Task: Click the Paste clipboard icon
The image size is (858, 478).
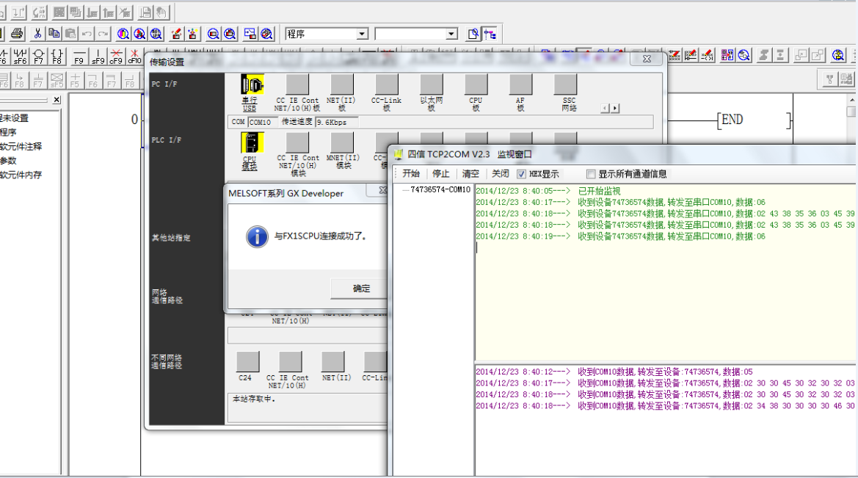Action: click(x=70, y=34)
